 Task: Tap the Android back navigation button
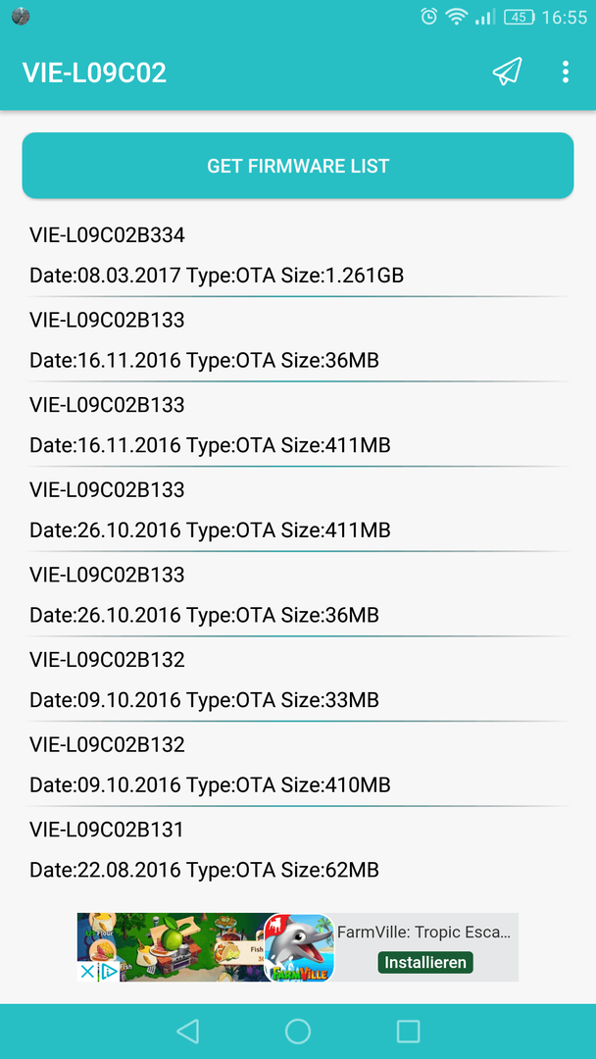click(x=187, y=1032)
